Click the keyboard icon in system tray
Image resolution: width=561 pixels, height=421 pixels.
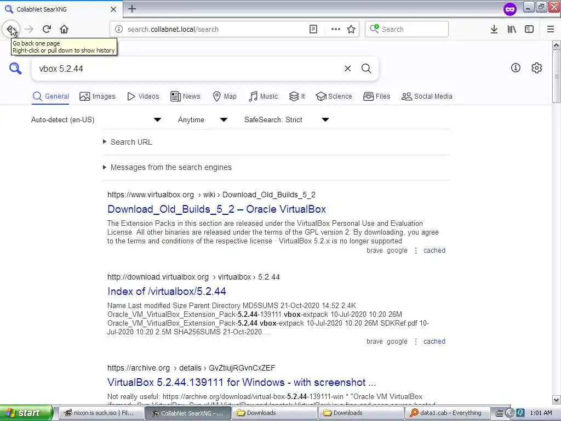pyautogui.click(x=499, y=413)
